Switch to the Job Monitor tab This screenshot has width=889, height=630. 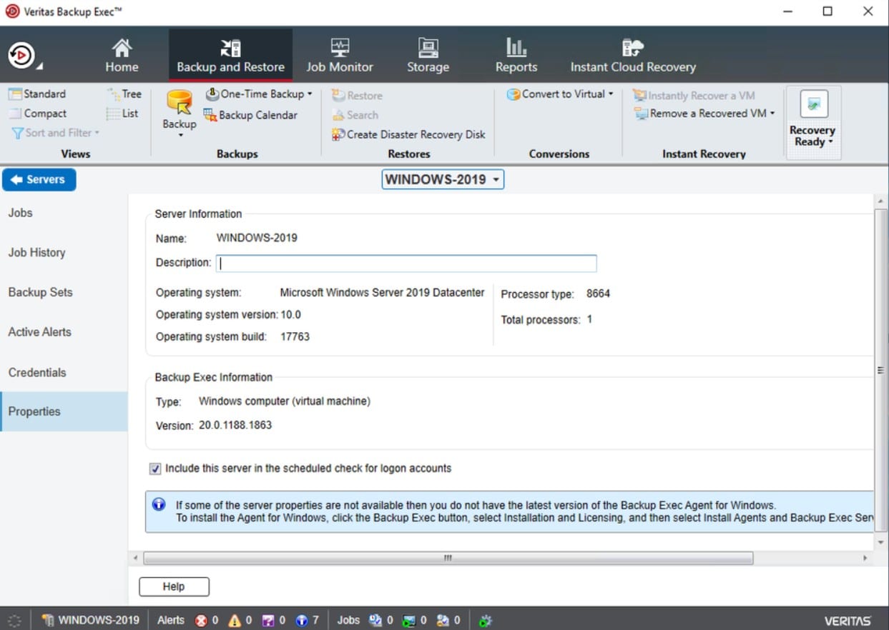(x=340, y=54)
